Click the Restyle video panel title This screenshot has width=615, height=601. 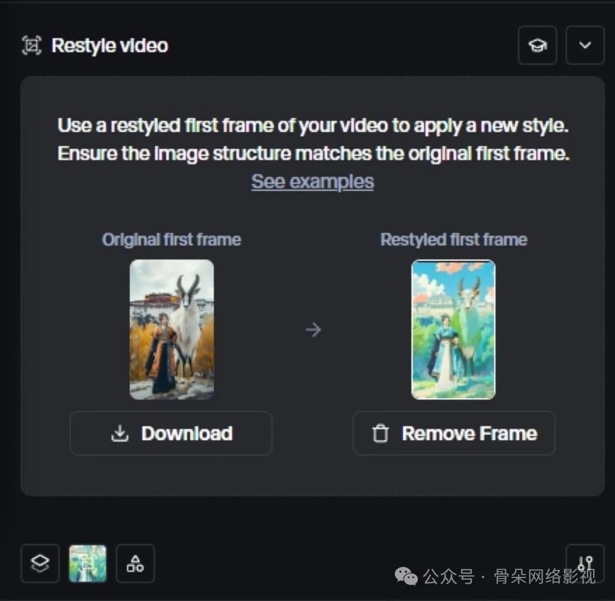[x=110, y=45]
